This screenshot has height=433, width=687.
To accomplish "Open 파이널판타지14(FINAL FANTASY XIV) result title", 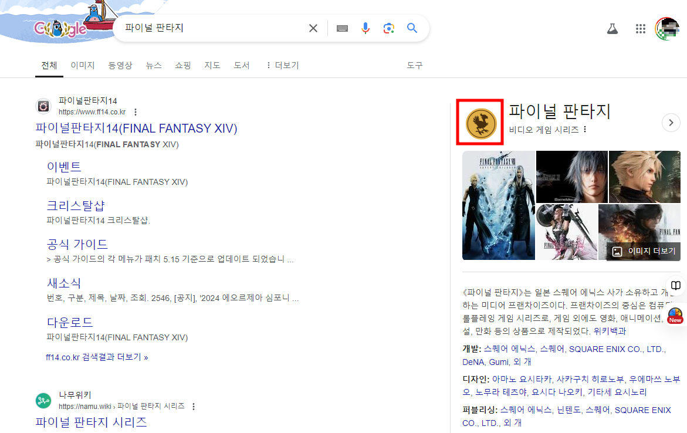I will (136, 128).
